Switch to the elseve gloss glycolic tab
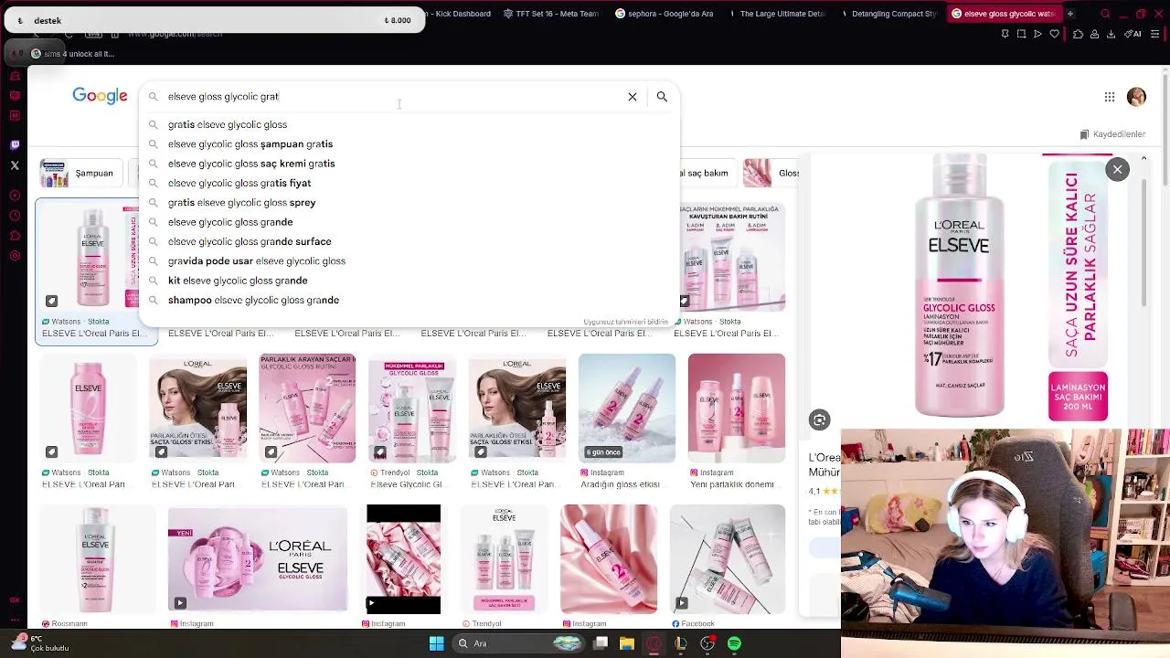The height and width of the screenshot is (658, 1170). [1004, 14]
